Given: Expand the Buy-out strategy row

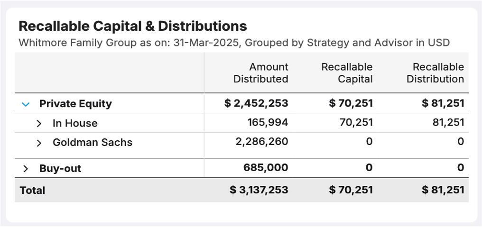Looking at the screenshot, I should (26, 169).
